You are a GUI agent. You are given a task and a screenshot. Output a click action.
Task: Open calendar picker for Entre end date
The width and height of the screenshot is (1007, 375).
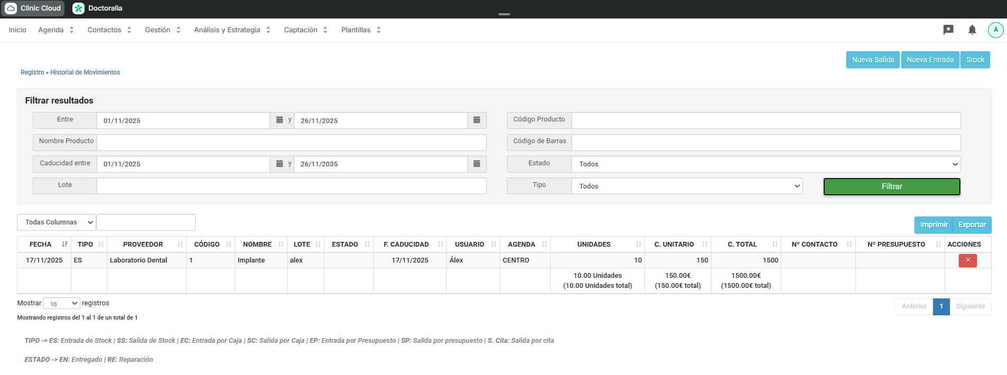point(476,120)
